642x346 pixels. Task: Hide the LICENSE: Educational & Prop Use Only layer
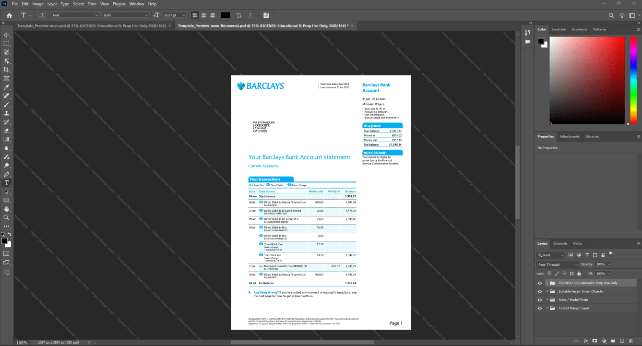point(540,283)
